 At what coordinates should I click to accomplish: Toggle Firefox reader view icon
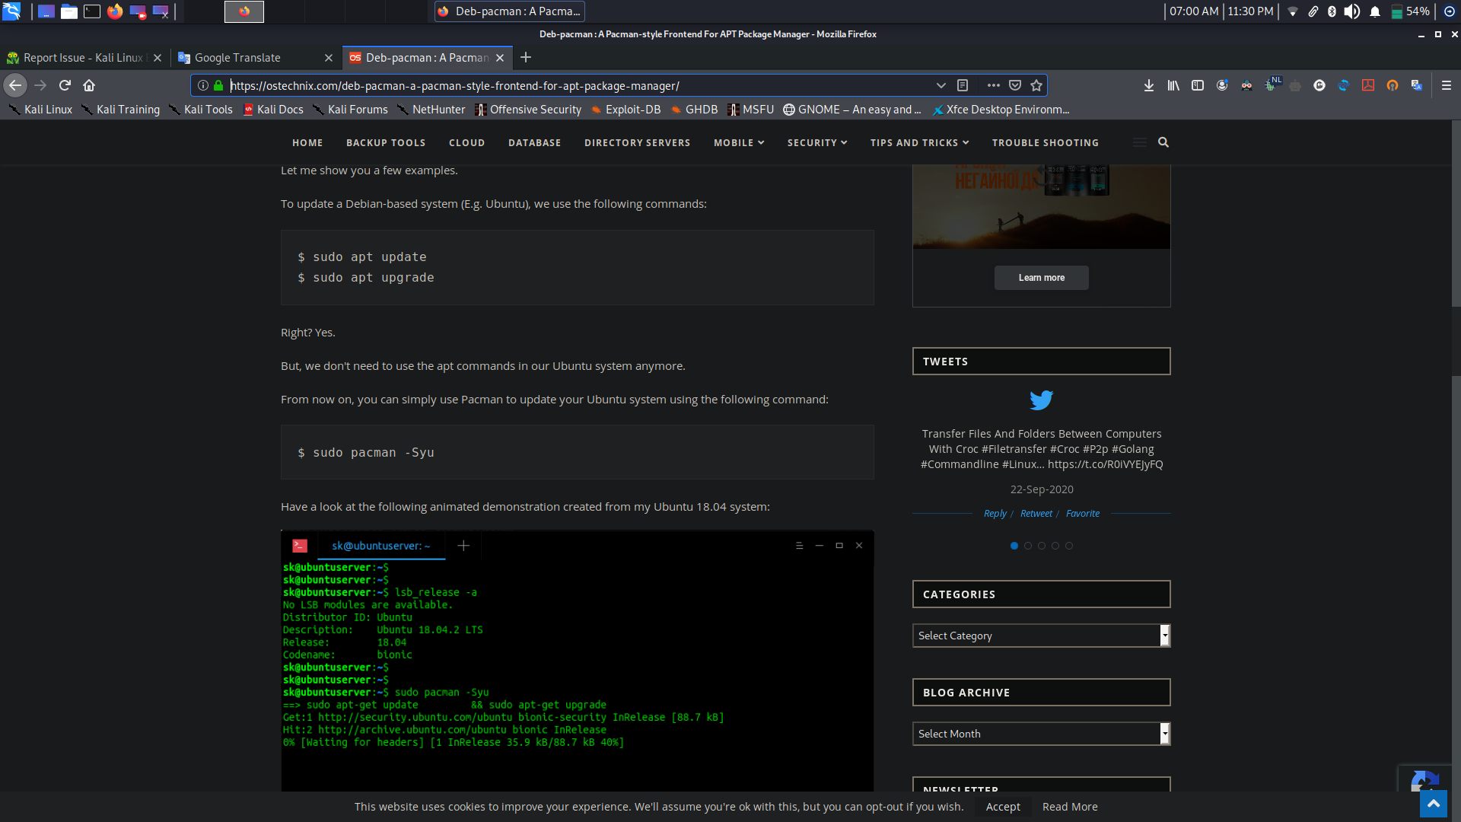tap(963, 85)
